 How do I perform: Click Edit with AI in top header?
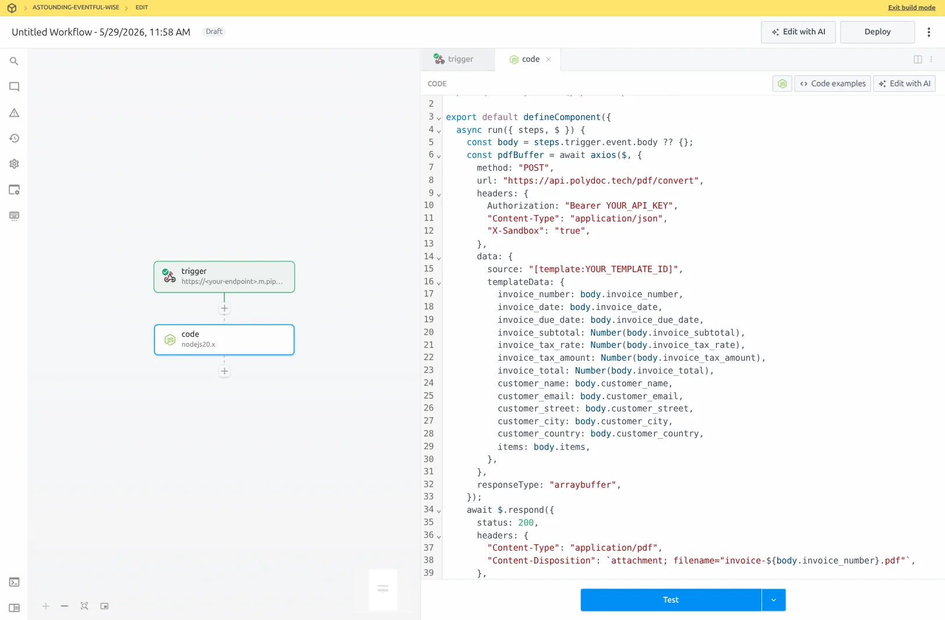click(x=798, y=32)
